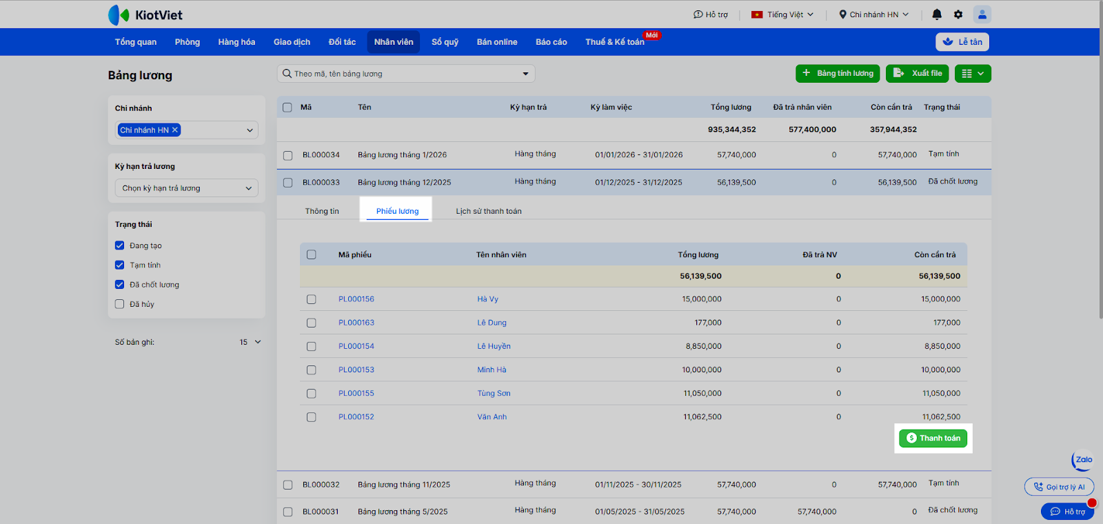Screen dimensions: 1103x524
Task: Open the Hỗ trợ chat bubble
Action: click(1067, 512)
